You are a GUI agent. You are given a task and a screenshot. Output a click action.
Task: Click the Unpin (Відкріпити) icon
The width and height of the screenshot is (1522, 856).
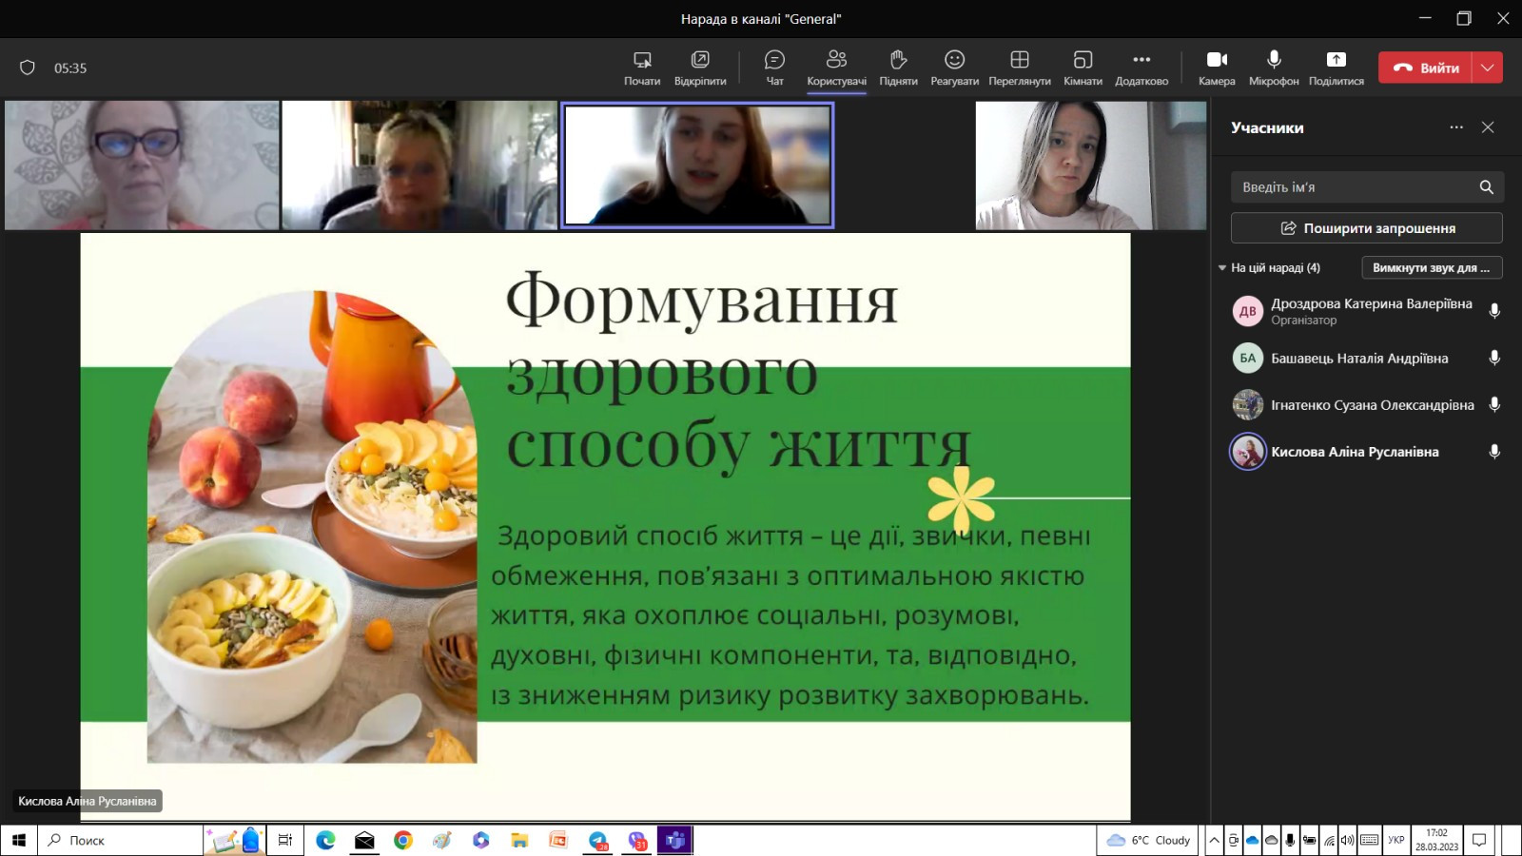point(700,67)
